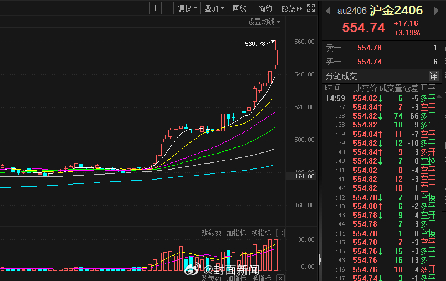Click 改参数 in the volume indicator panel

tap(211, 233)
